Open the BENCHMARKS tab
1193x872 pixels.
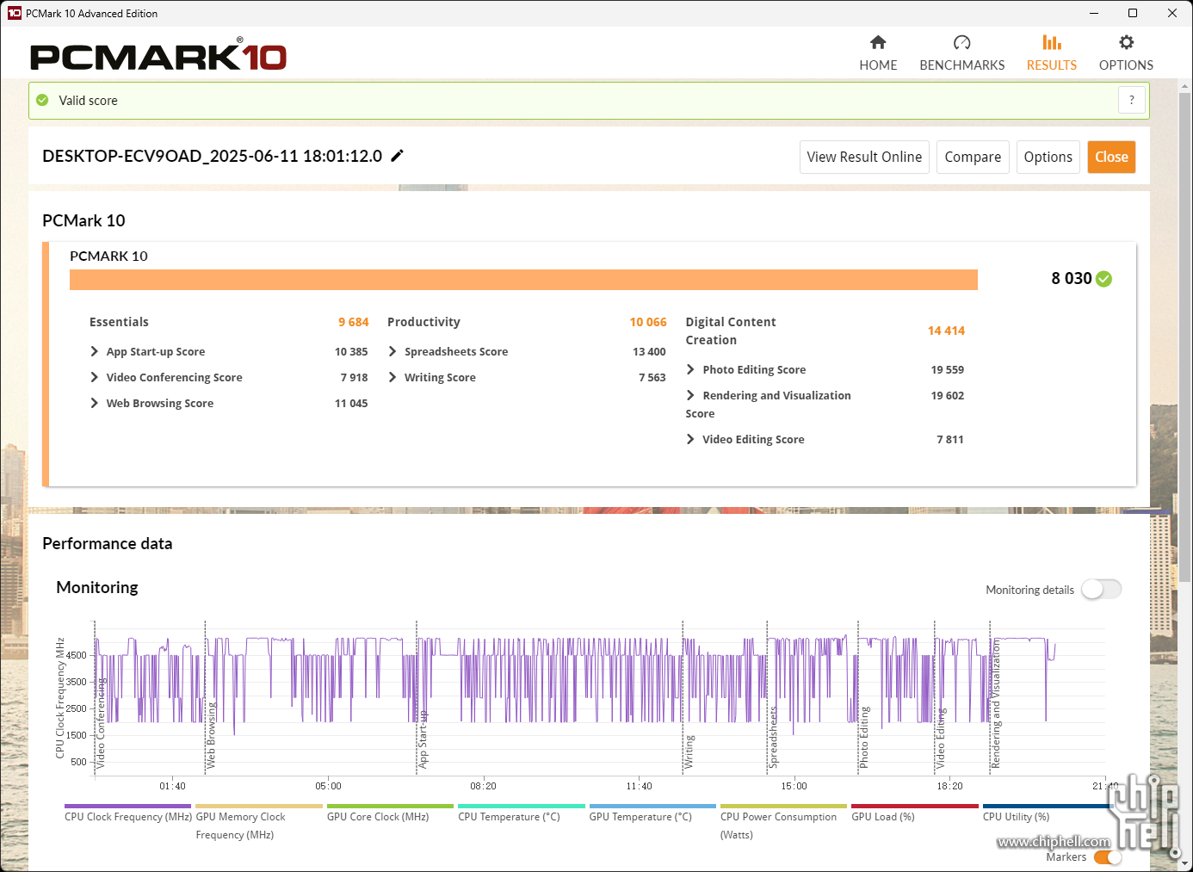click(x=961, y=53)
